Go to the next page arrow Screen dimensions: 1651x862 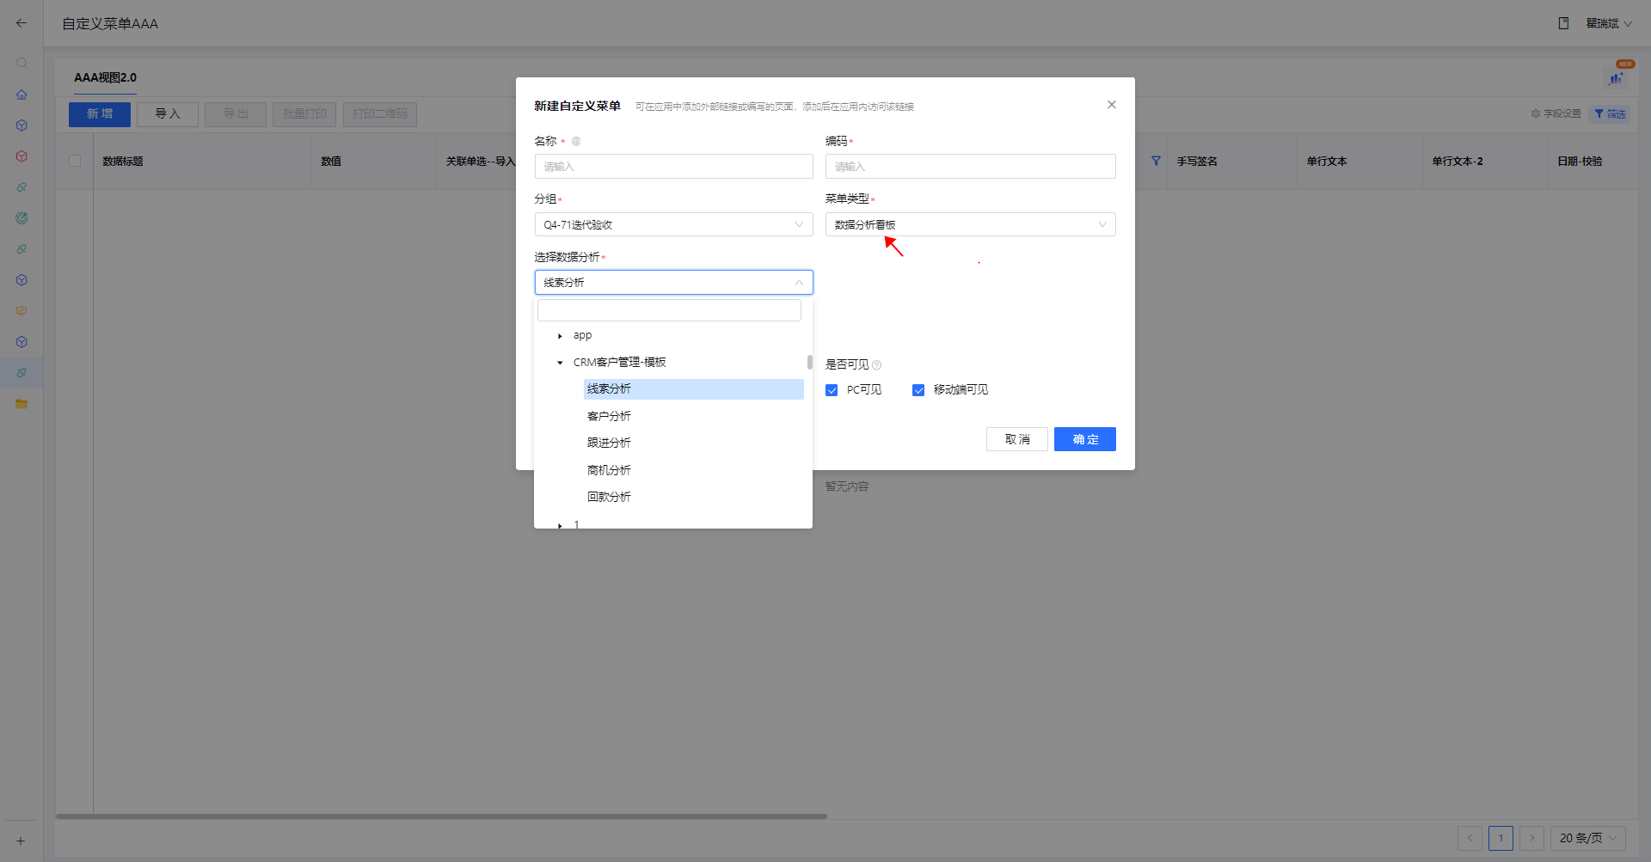coord(1531,838)
